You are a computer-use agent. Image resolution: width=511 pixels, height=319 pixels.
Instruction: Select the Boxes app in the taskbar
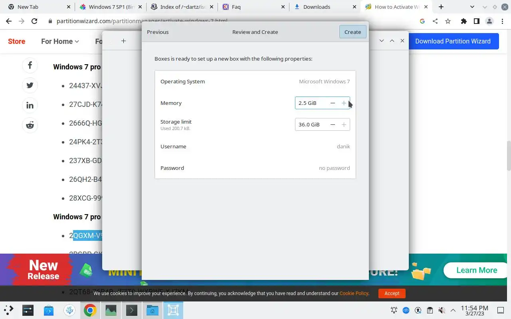173,310
